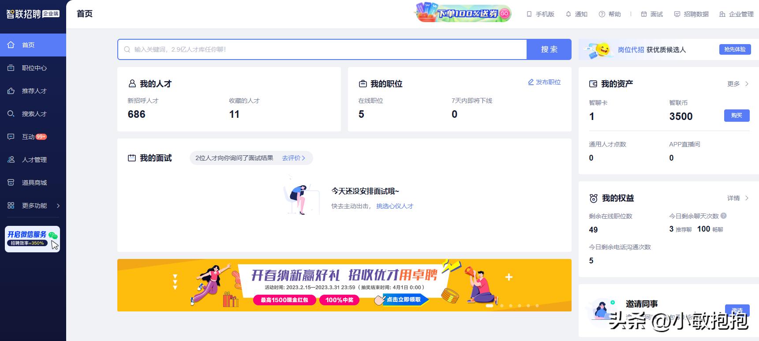Screen dimensions: 759x341
Task: Click the notification bell icon
Action: [568, 14]
